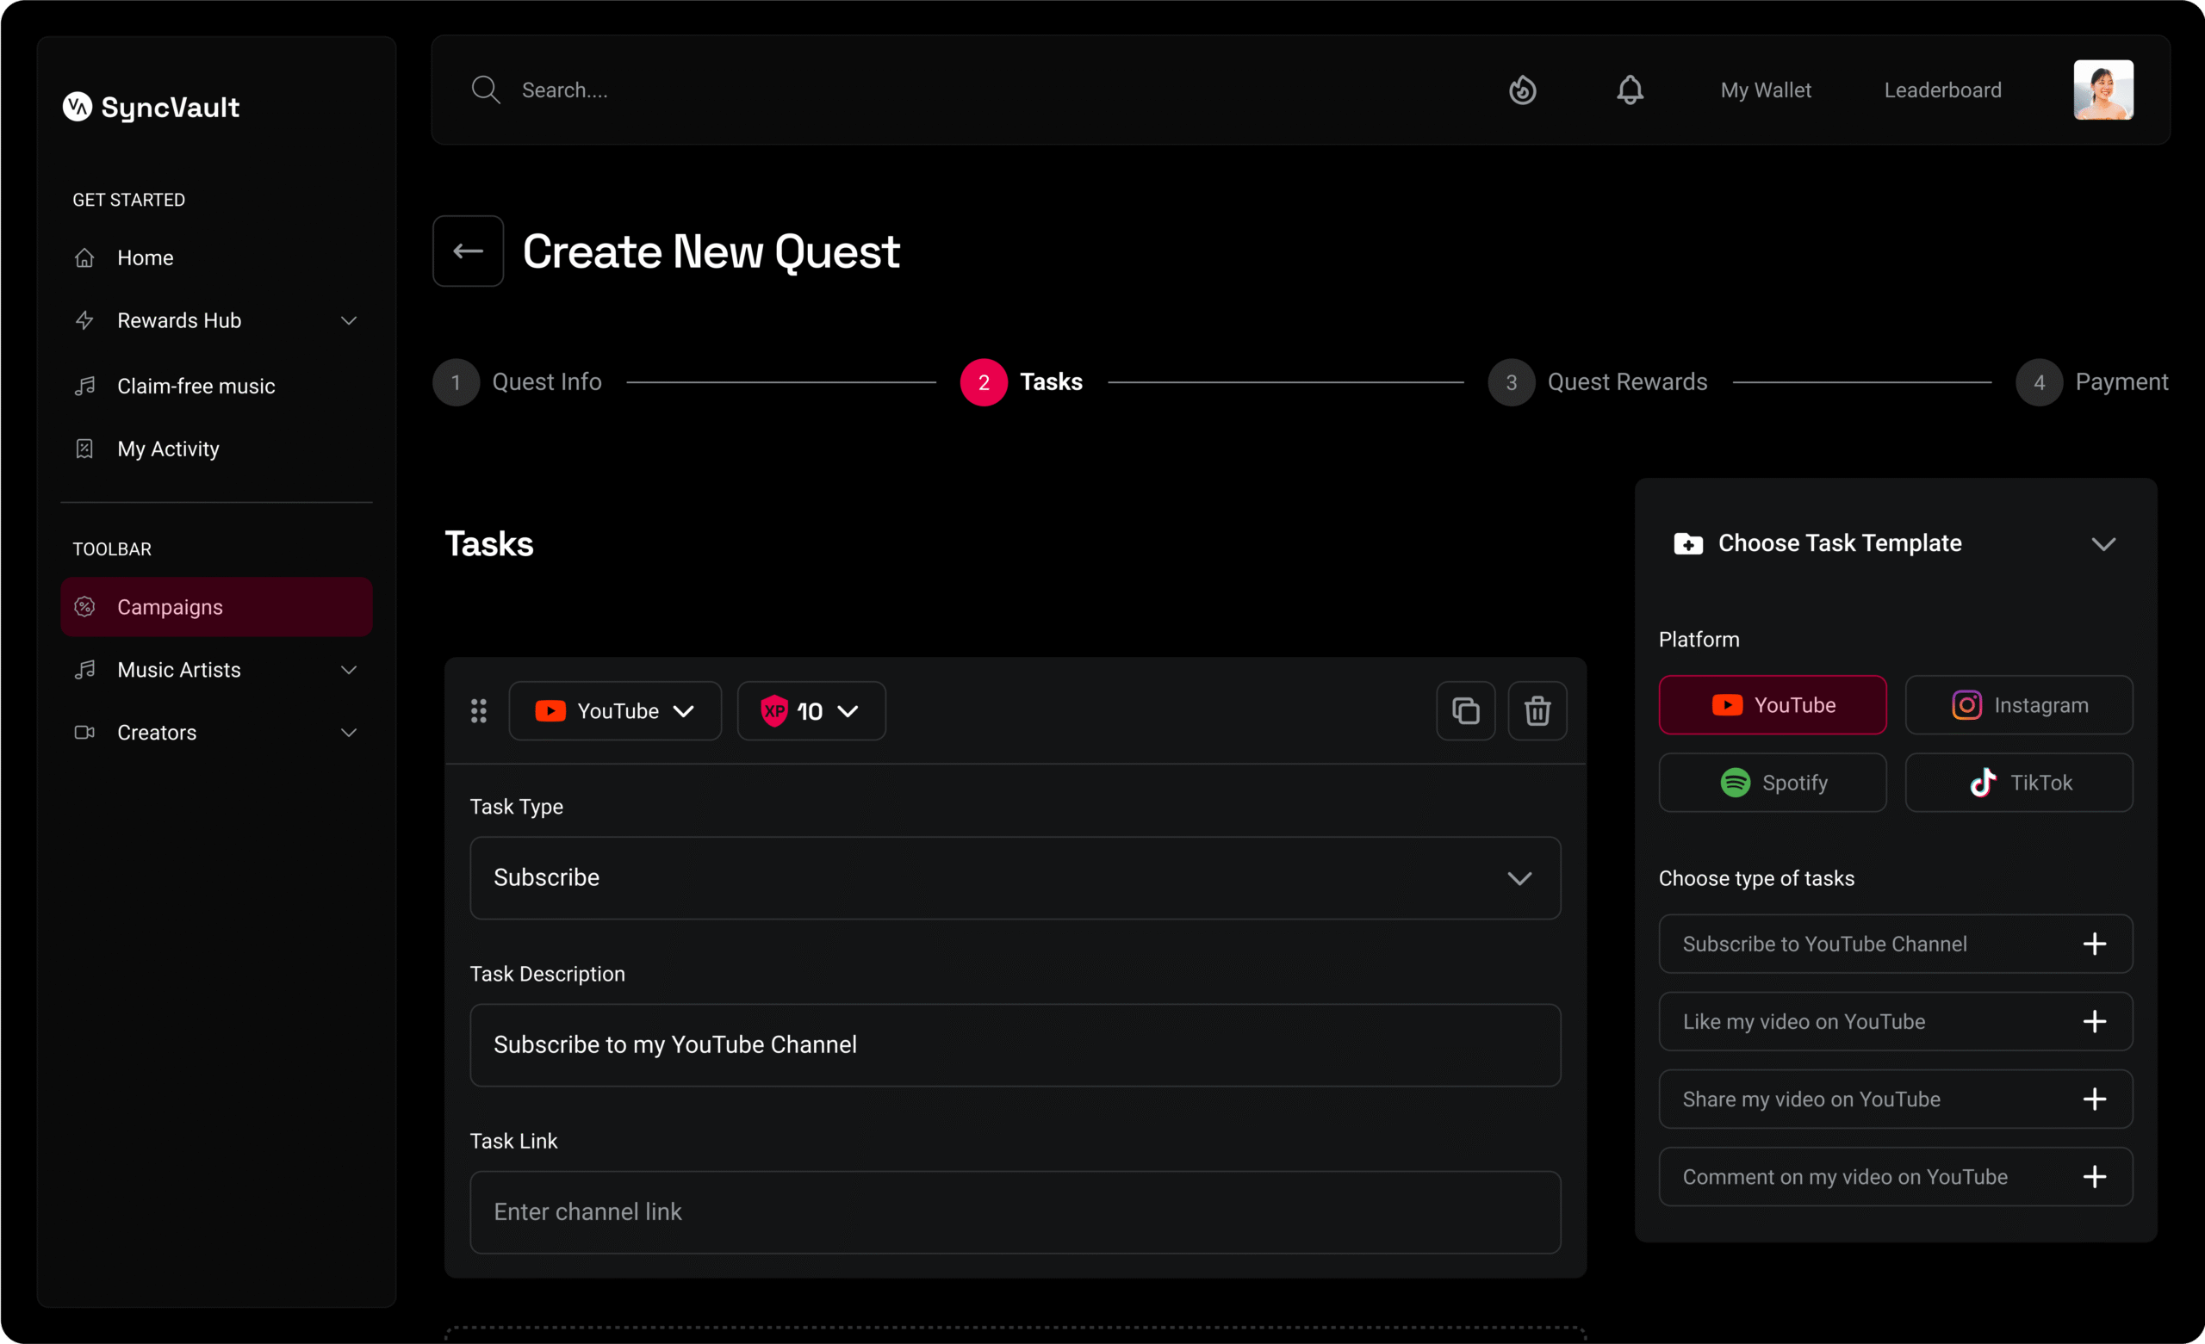Image resolution: width=2205 pixels, height=1344 pixels.
Task: Select Instagram as the platform
Action: [x=2018, y=705]
